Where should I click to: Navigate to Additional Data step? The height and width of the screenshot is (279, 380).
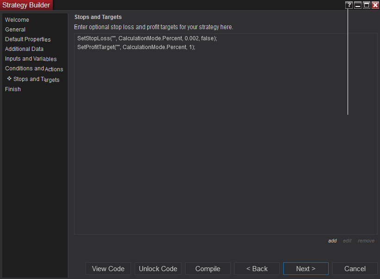24,49
